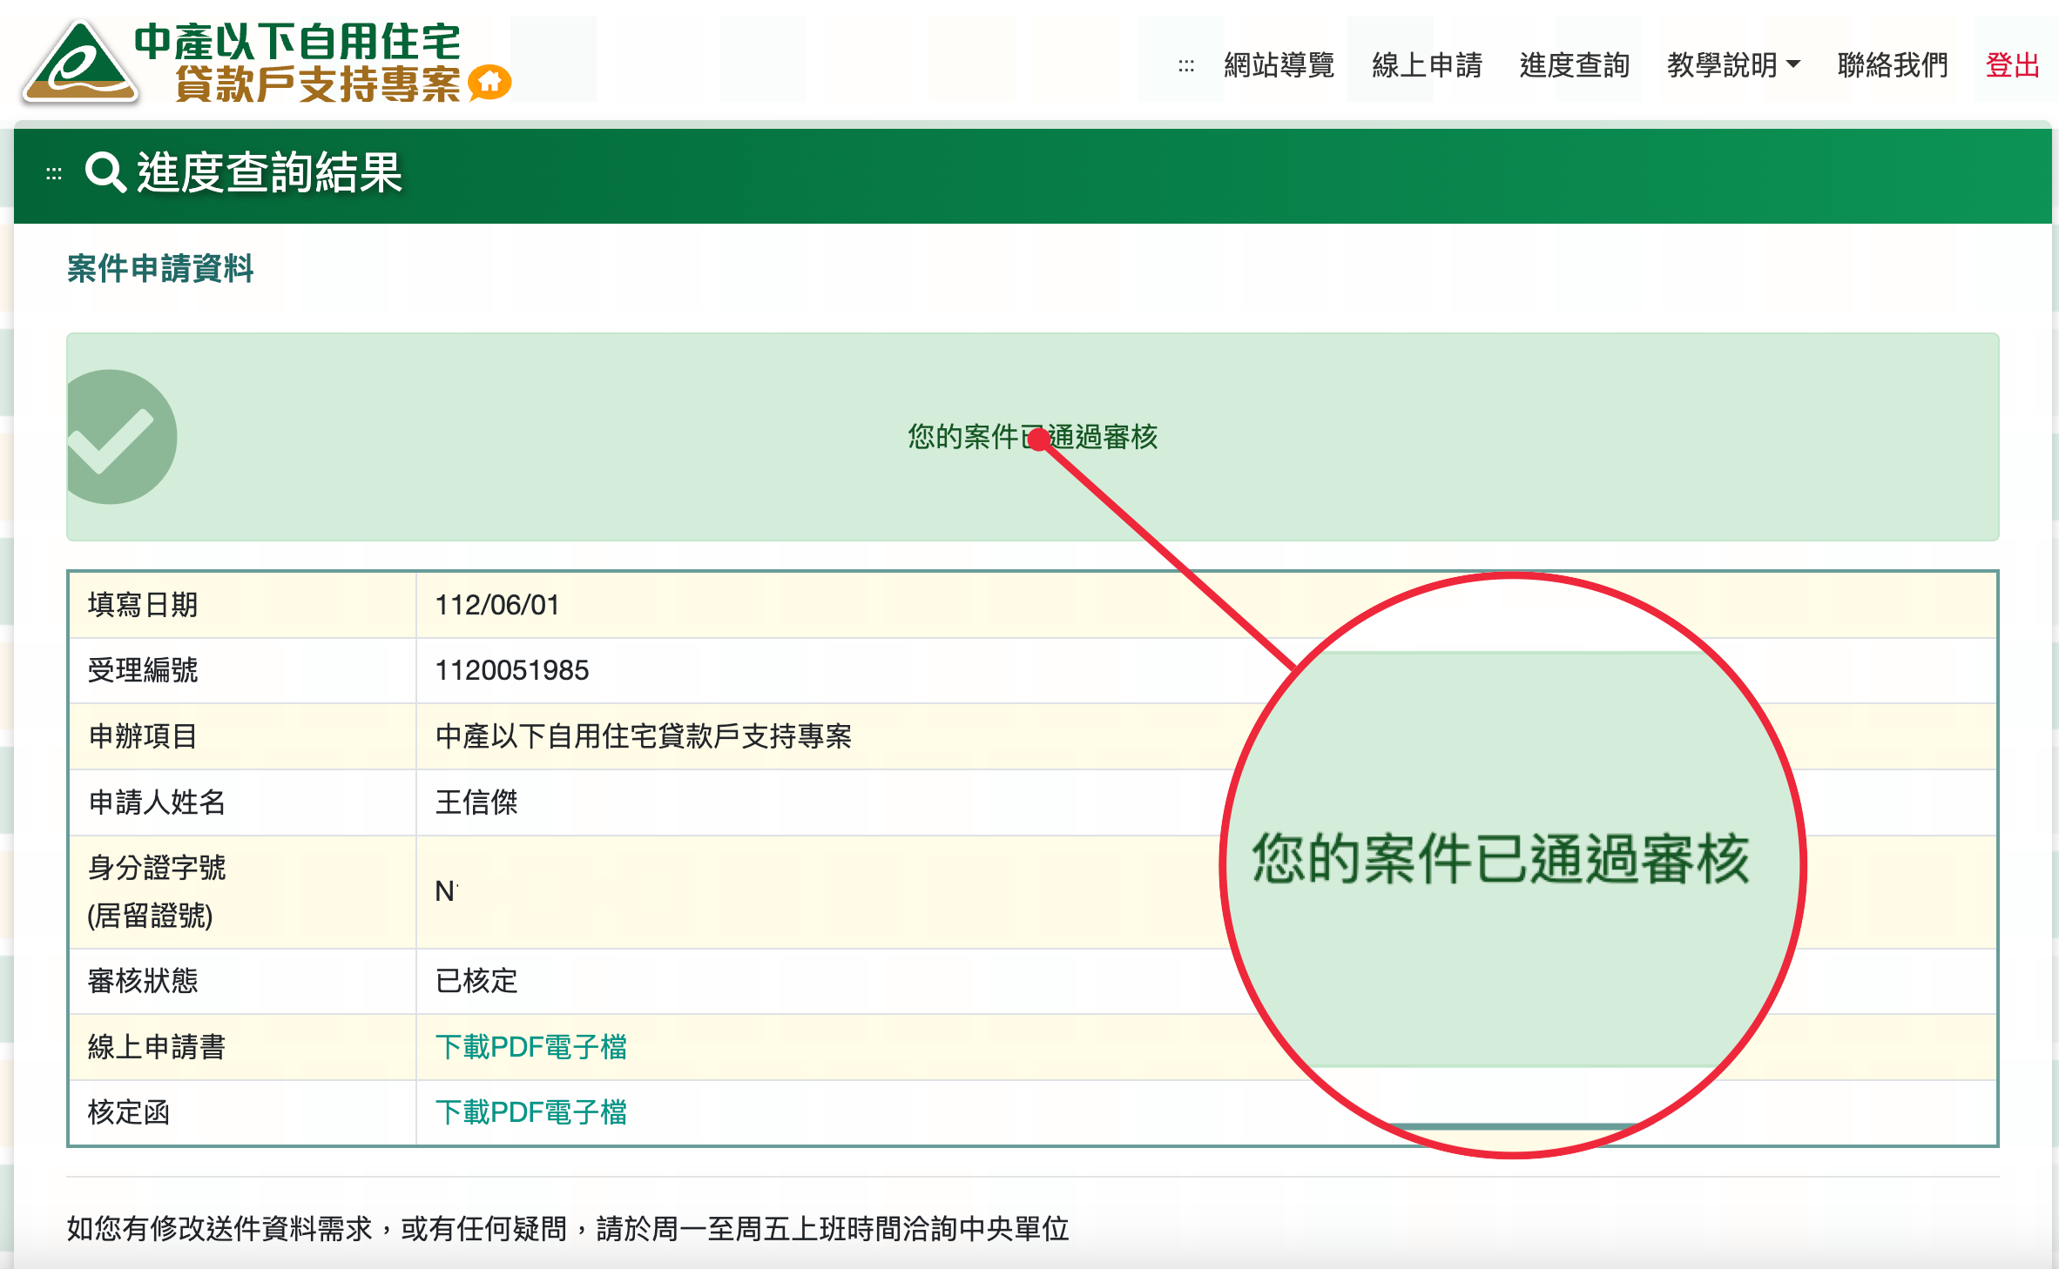Click the 審核狀態 row label
2059x1269 pixels.
pyautogui.click(x=143, y=981)
